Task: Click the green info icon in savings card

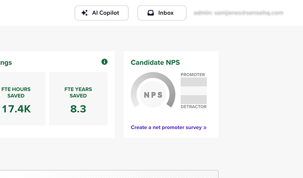Action: tap(104, 62)
